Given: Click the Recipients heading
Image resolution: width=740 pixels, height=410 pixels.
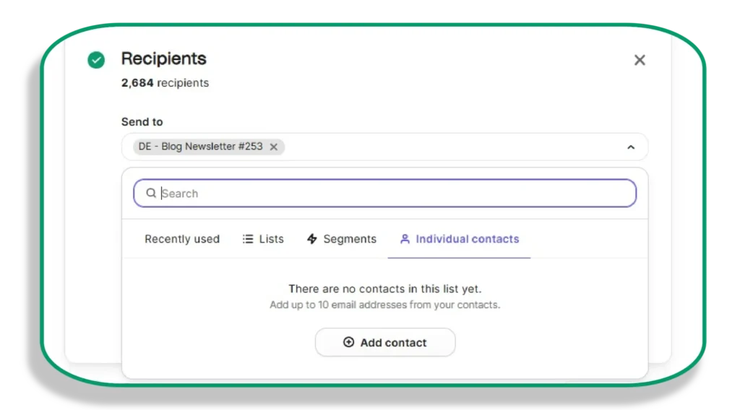Looking at the screenshot, I should 164,58.
